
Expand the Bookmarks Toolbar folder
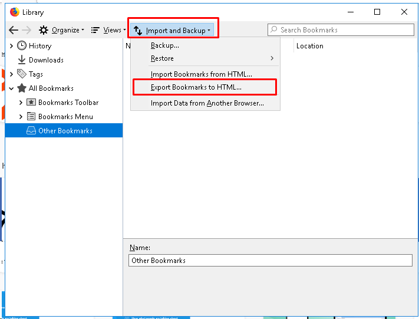(21, 103)
